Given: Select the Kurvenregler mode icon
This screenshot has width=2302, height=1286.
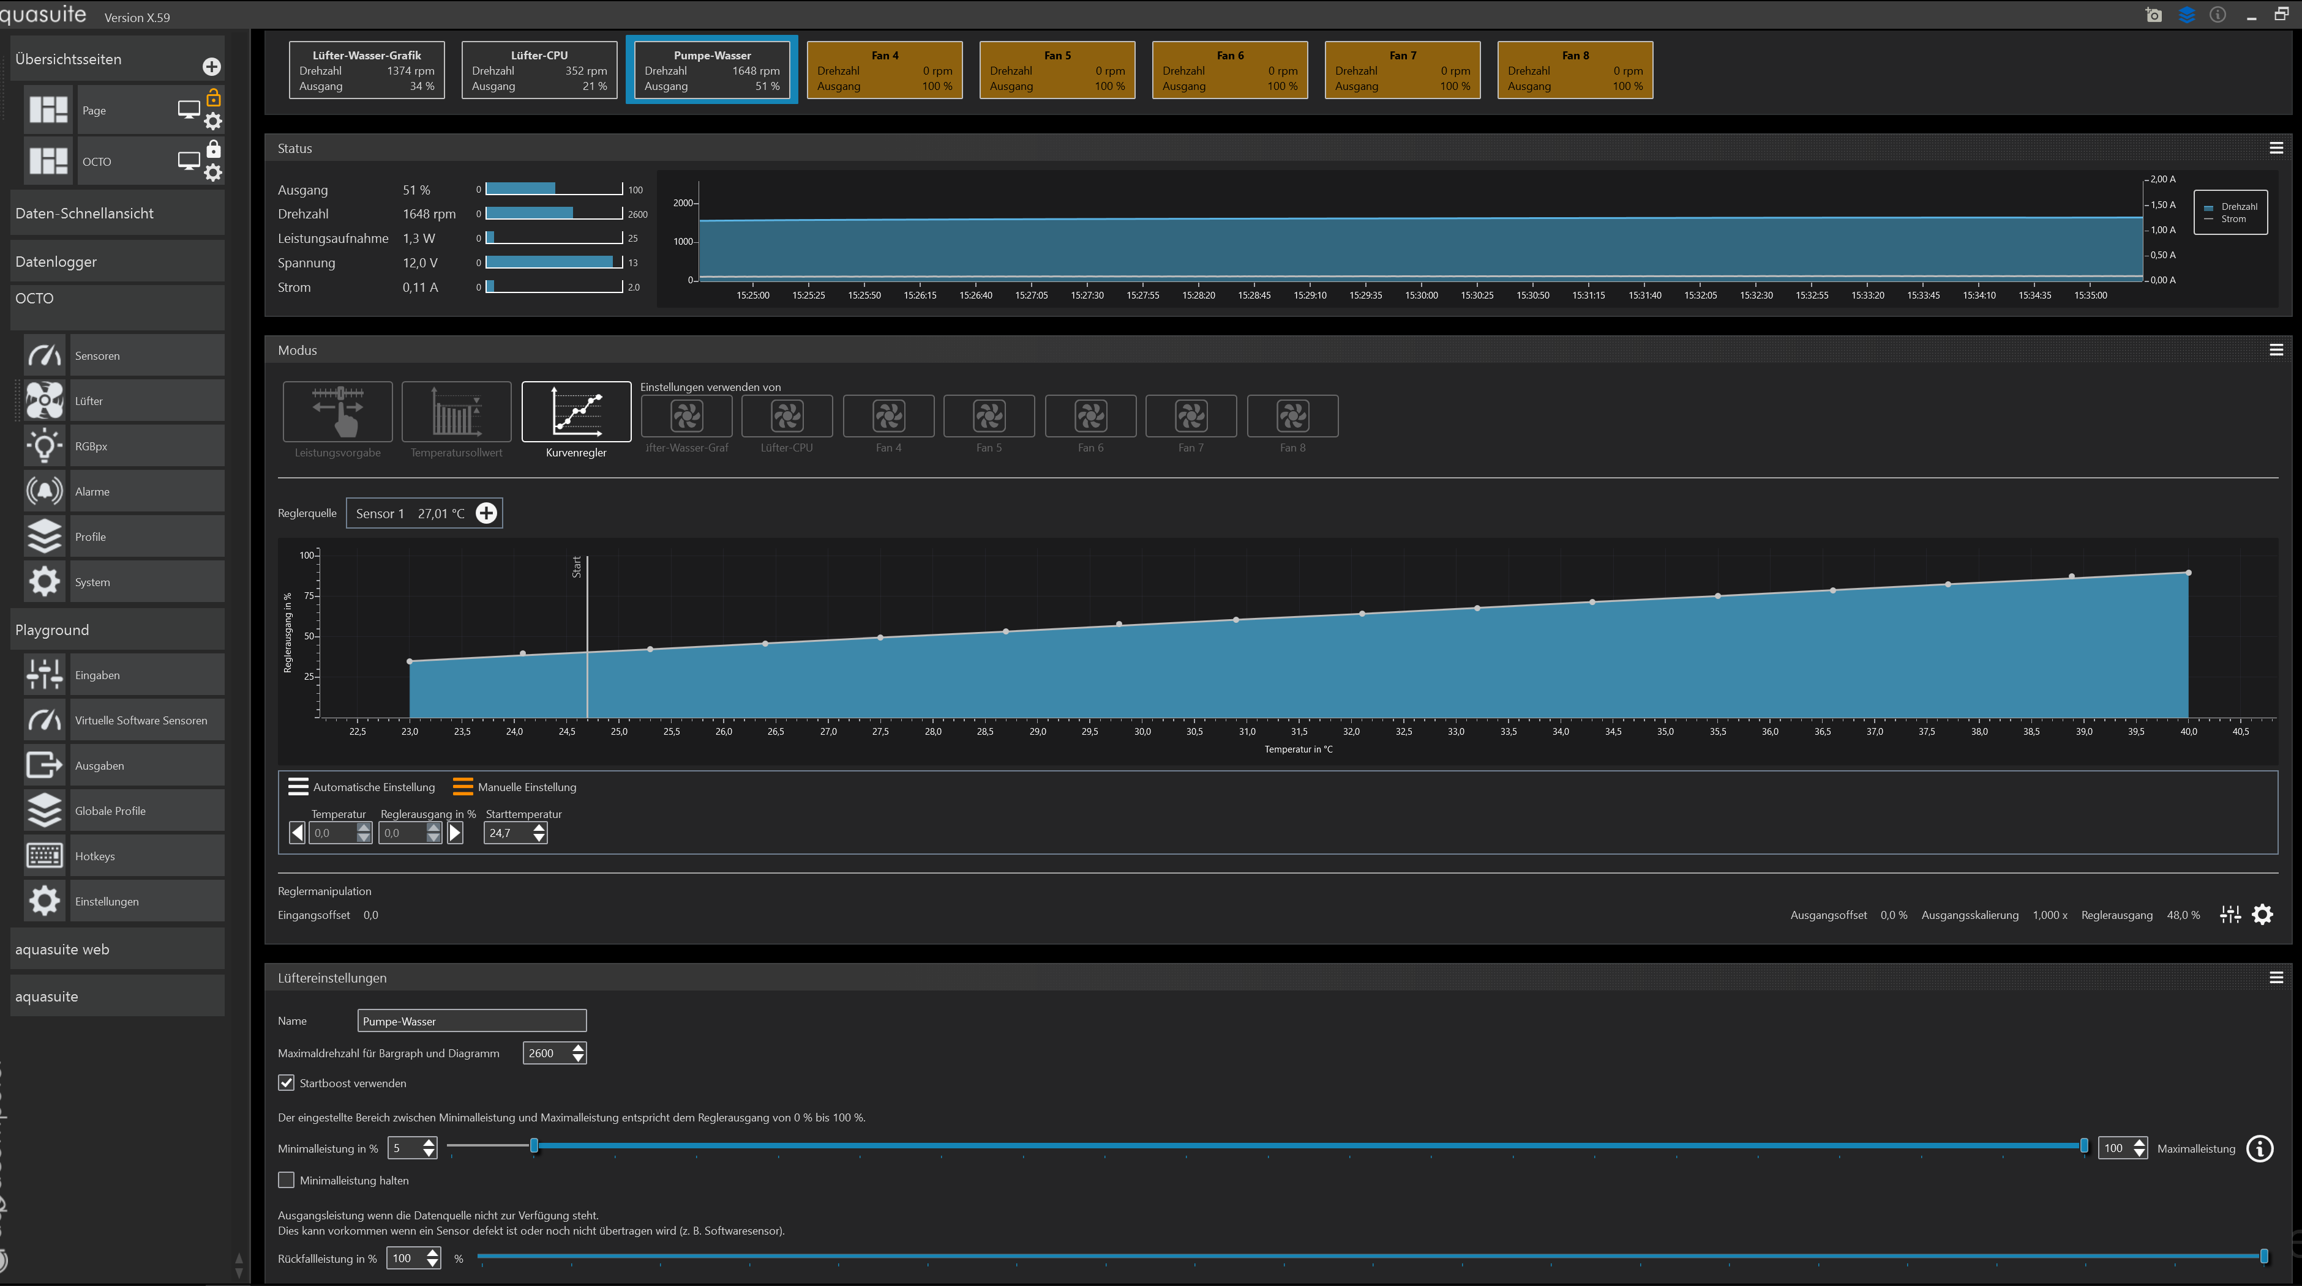Looking at the screenshot, I should (x=575, y=412).
